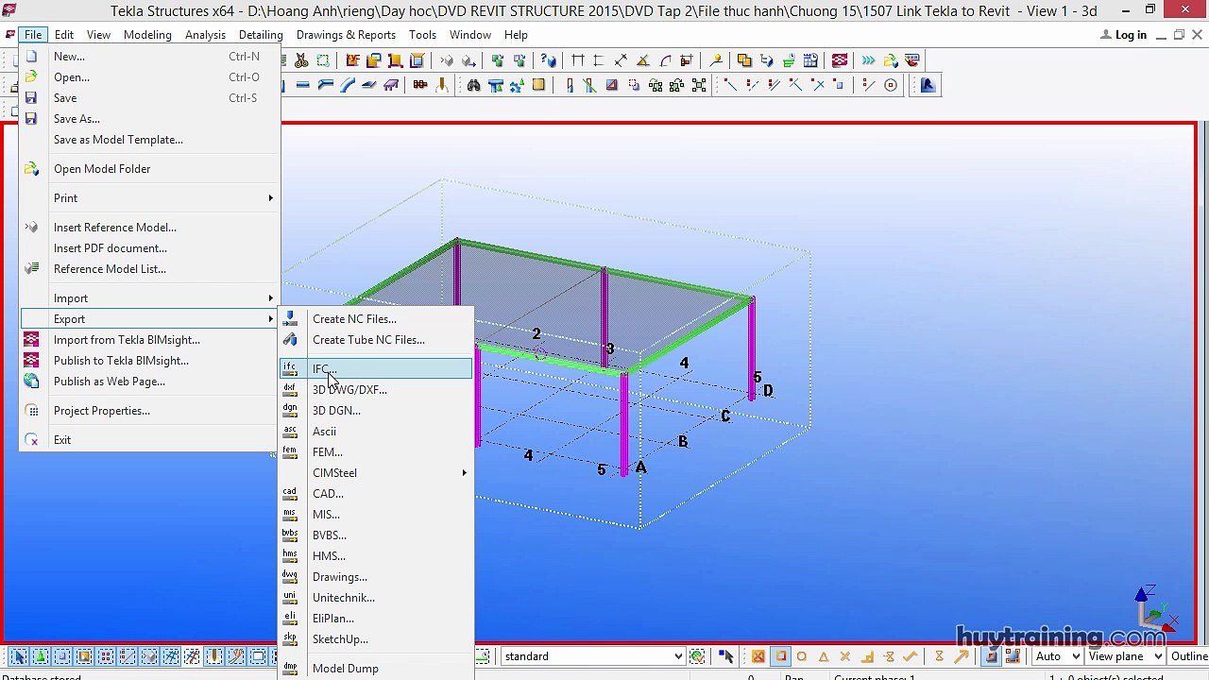This screenshot has width=1209, height=680.
Task: Click the bvbs icon next to BVBS
Action: [290, 535]
